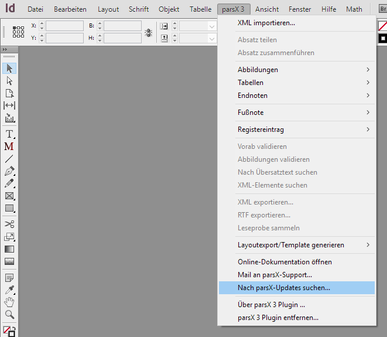Select the Scissors tool

[x=9, y=224]
